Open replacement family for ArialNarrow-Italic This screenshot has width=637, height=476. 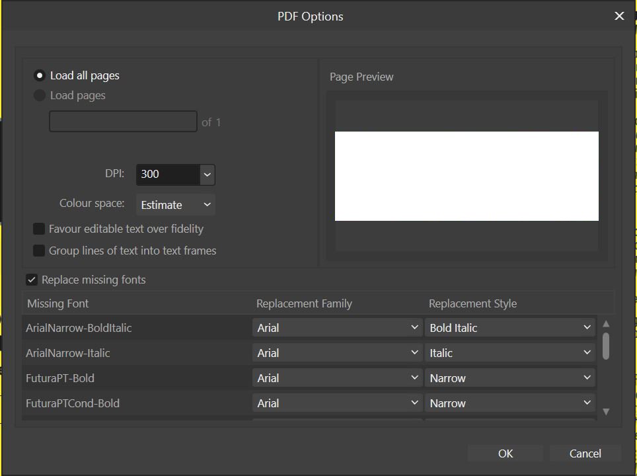click(x=337, y=353)
